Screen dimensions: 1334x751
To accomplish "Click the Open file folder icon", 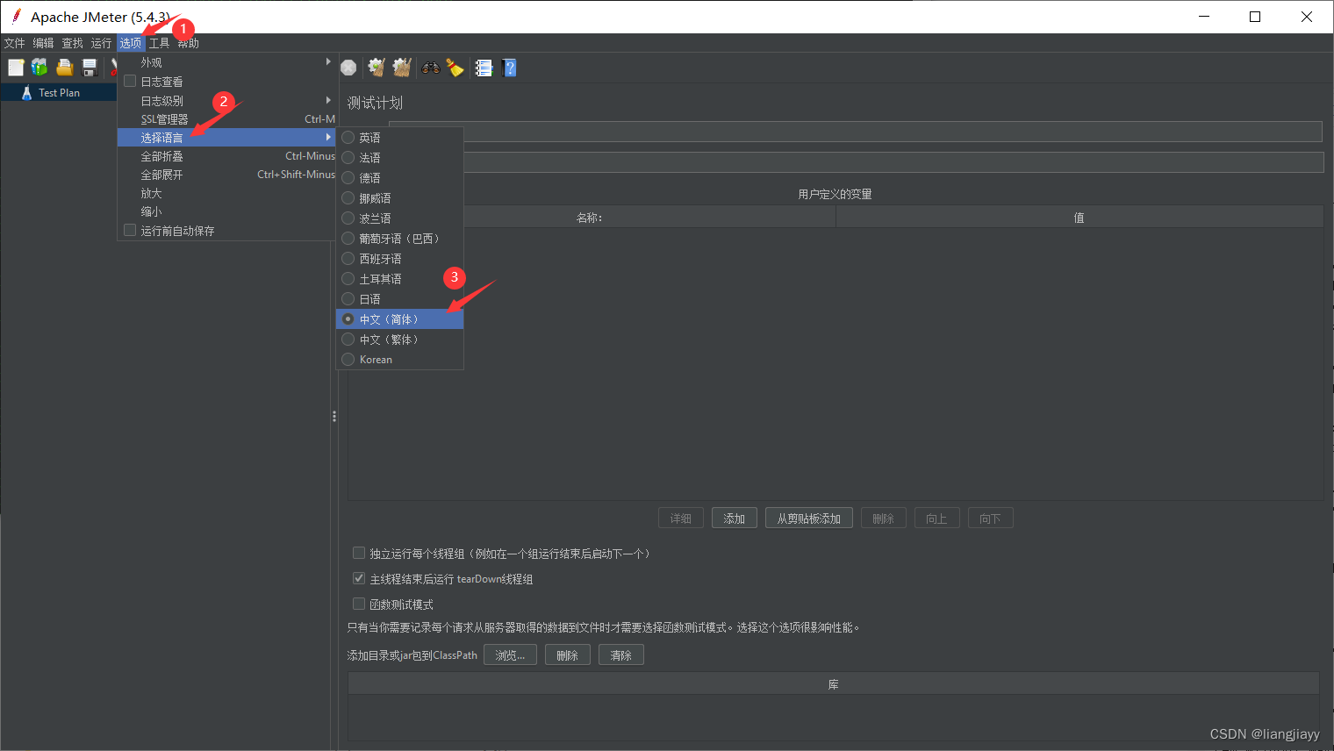I will click(x=64, y=67).
